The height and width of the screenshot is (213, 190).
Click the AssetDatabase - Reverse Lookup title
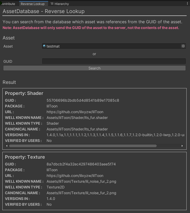tap(43, 11)
